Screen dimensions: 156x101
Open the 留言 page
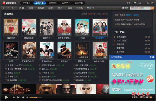[x=70, y=8]
